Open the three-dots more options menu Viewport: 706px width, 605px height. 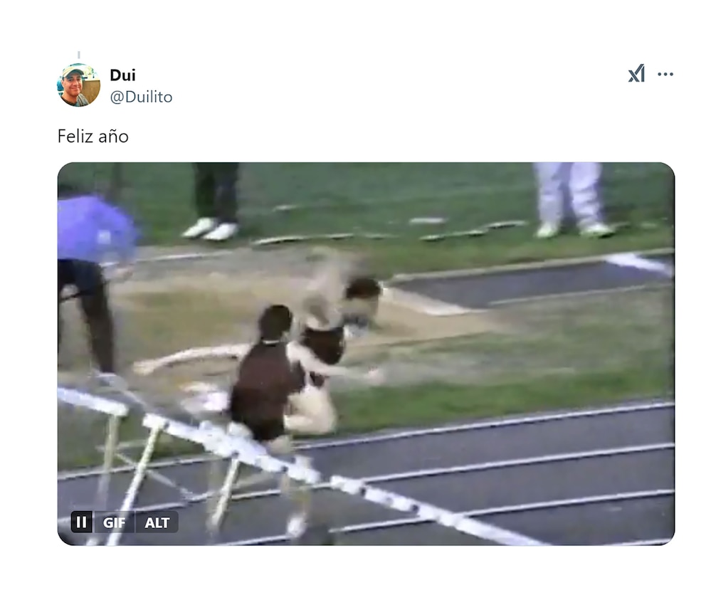click(x=665, y=74)
